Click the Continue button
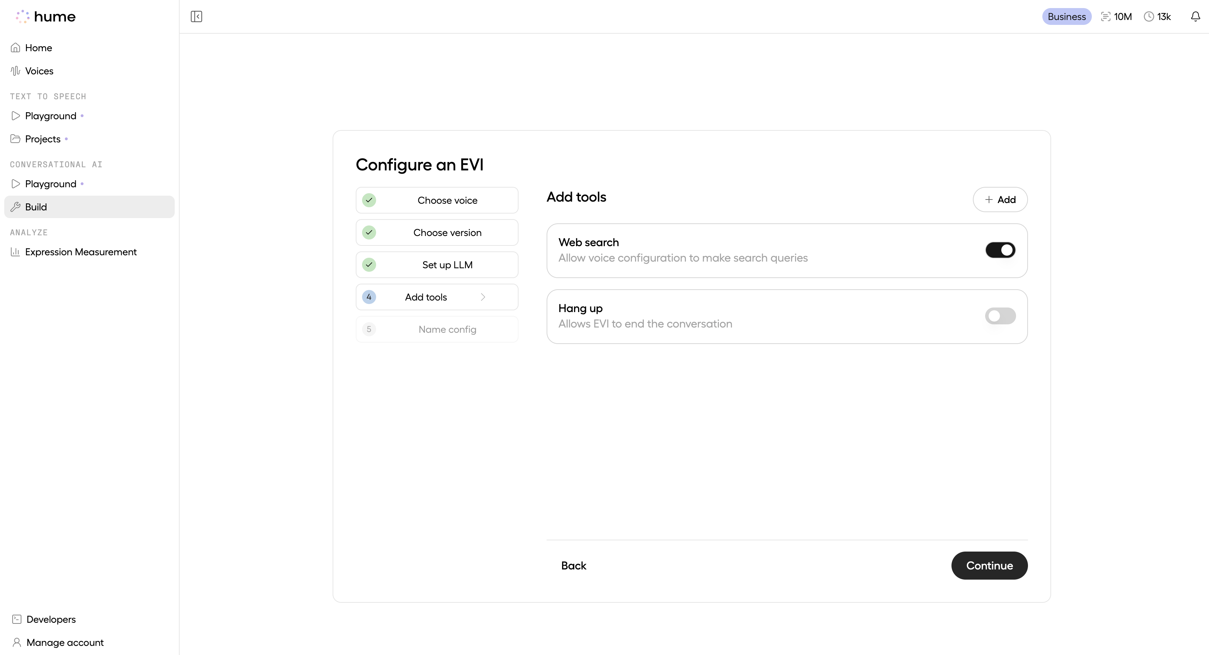The width and height of the screenshot is (1209, 655). click(x=989, y=565)
